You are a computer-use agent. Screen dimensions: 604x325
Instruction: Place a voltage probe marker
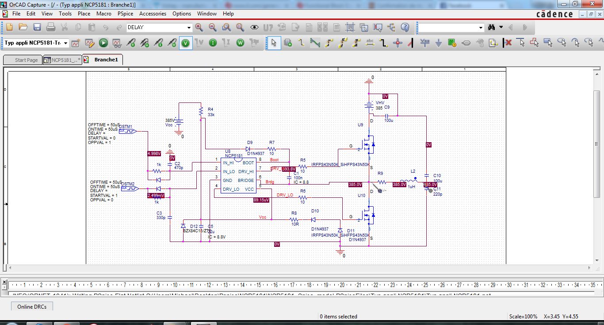tap(130, 43)
